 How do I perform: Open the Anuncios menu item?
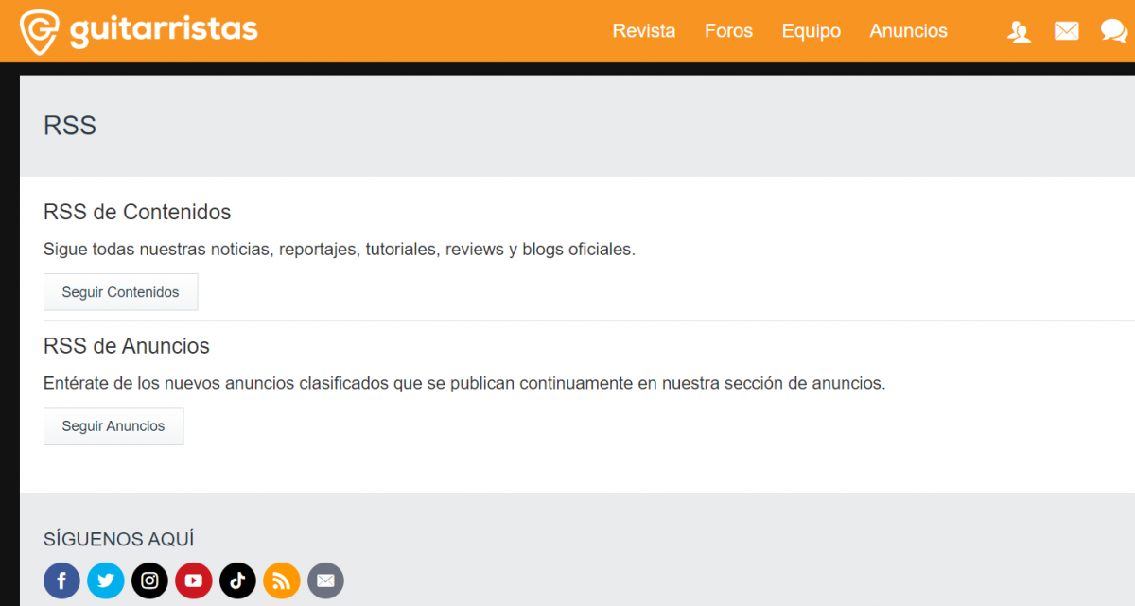click(x=909, y=31)
